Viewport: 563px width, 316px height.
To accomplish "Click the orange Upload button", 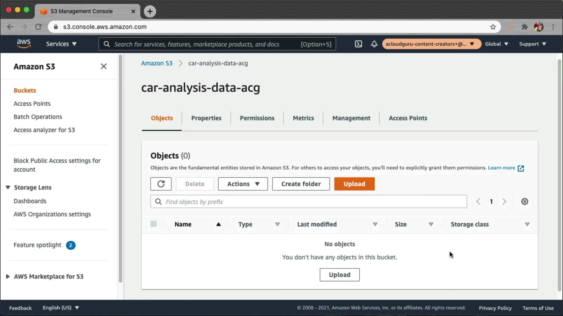I will point(354,184).
